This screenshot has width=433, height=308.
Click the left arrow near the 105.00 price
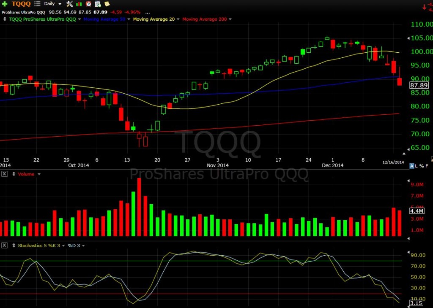pyautogui.click(x=408, y=38)
